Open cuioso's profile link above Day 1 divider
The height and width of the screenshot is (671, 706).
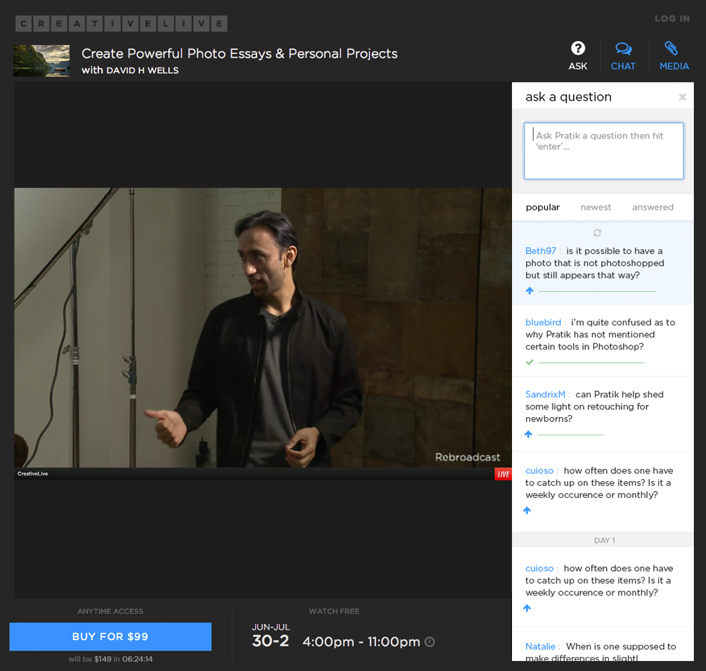pyautogui.click(x=539, y=471)
